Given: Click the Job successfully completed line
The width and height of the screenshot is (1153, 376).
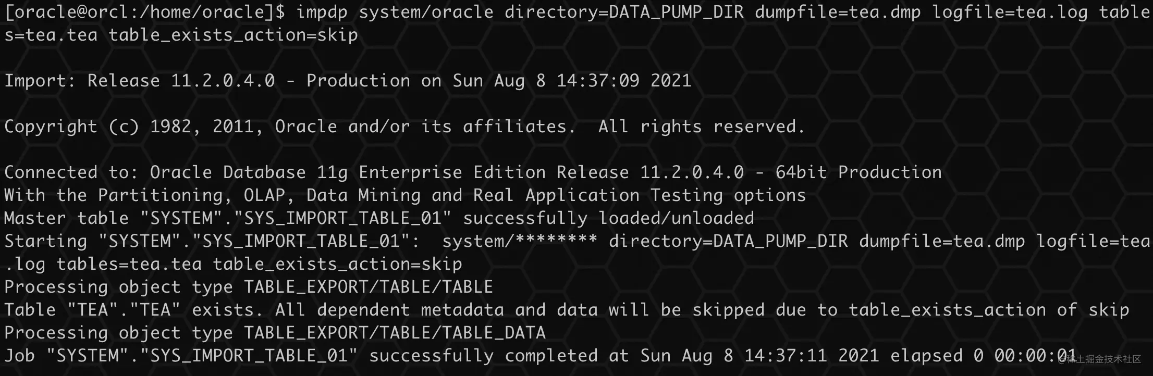Looking at the screenshot, I should point(541,356).
